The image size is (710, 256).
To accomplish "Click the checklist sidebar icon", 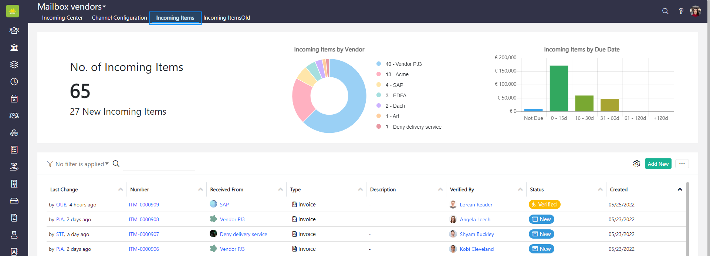I will pos(14,149).
